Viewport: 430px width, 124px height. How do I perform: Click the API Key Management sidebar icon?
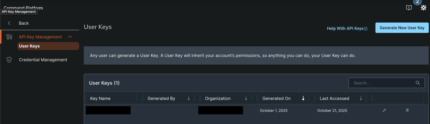9,37
